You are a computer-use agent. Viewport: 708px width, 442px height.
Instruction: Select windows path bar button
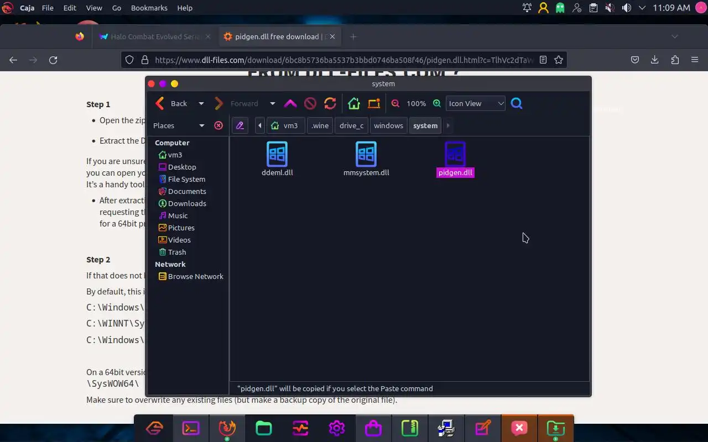[388, 125]
